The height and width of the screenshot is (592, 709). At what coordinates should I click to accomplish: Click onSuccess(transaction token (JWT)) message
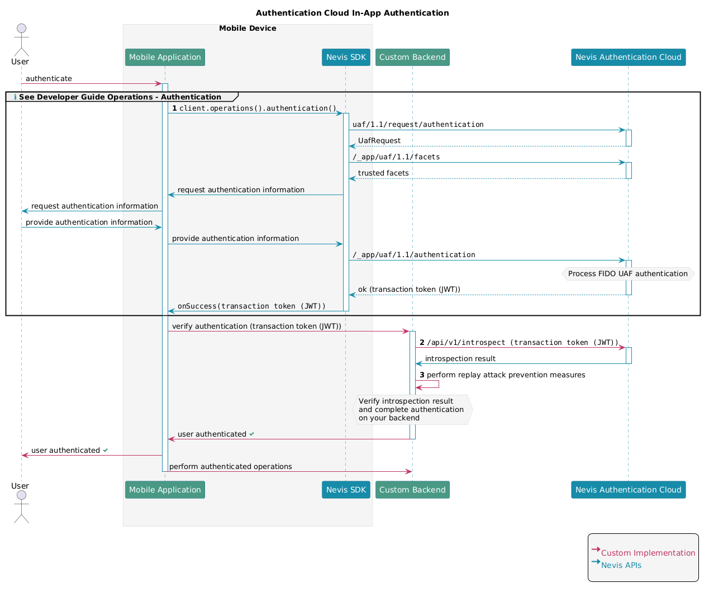[x=251, y=306]
